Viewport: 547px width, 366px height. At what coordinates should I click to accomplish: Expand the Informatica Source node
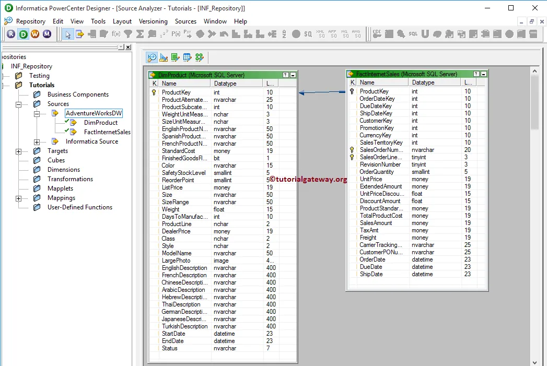coord(37,142)
